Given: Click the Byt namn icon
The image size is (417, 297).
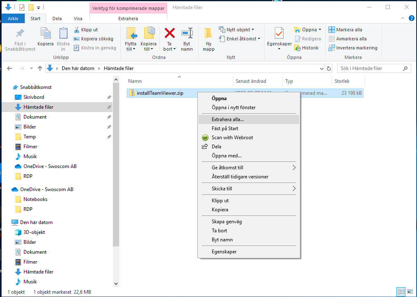Looking at the screenshot, I should pyautogui.click(x=187, y=38).
